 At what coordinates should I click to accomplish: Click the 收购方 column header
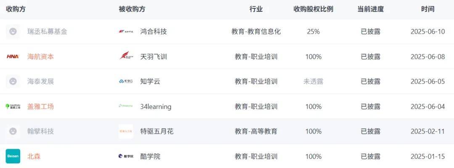(16, 9)
